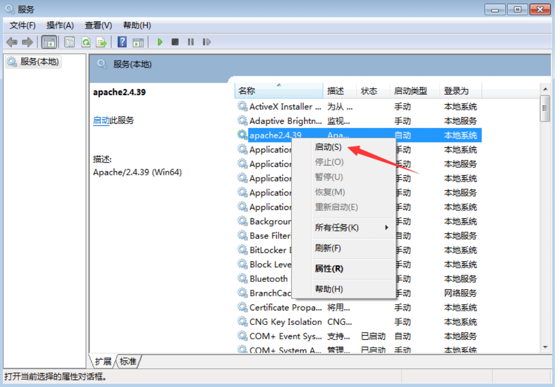Click the Stop Service square icon
Screen dimensions: 560x387
(x=175, y=42)
